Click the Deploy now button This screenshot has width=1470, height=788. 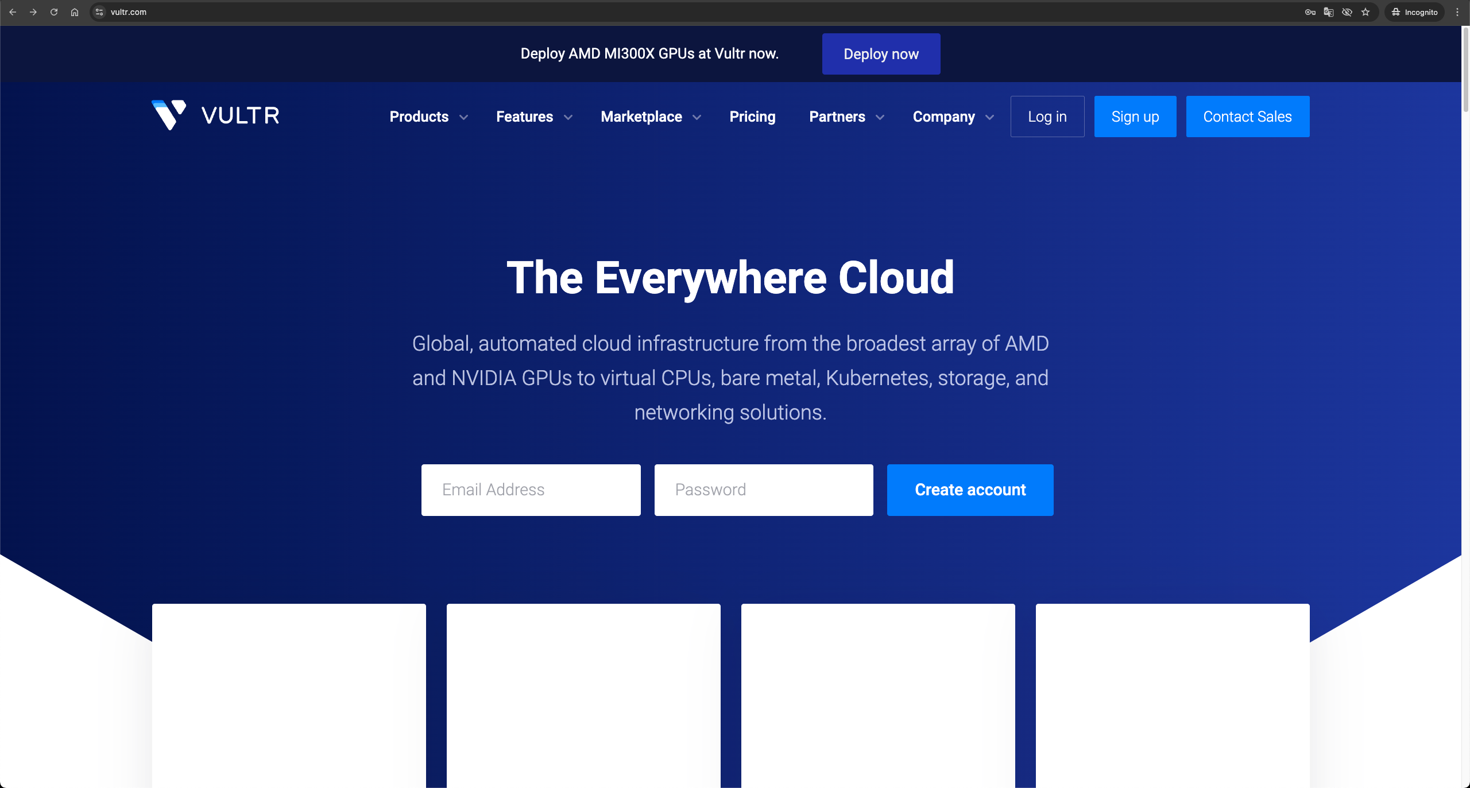[881, 54]
